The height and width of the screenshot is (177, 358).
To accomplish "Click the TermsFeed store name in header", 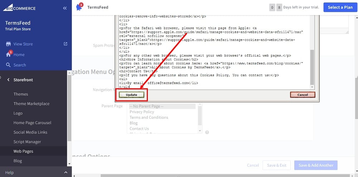I will point(98,7).
